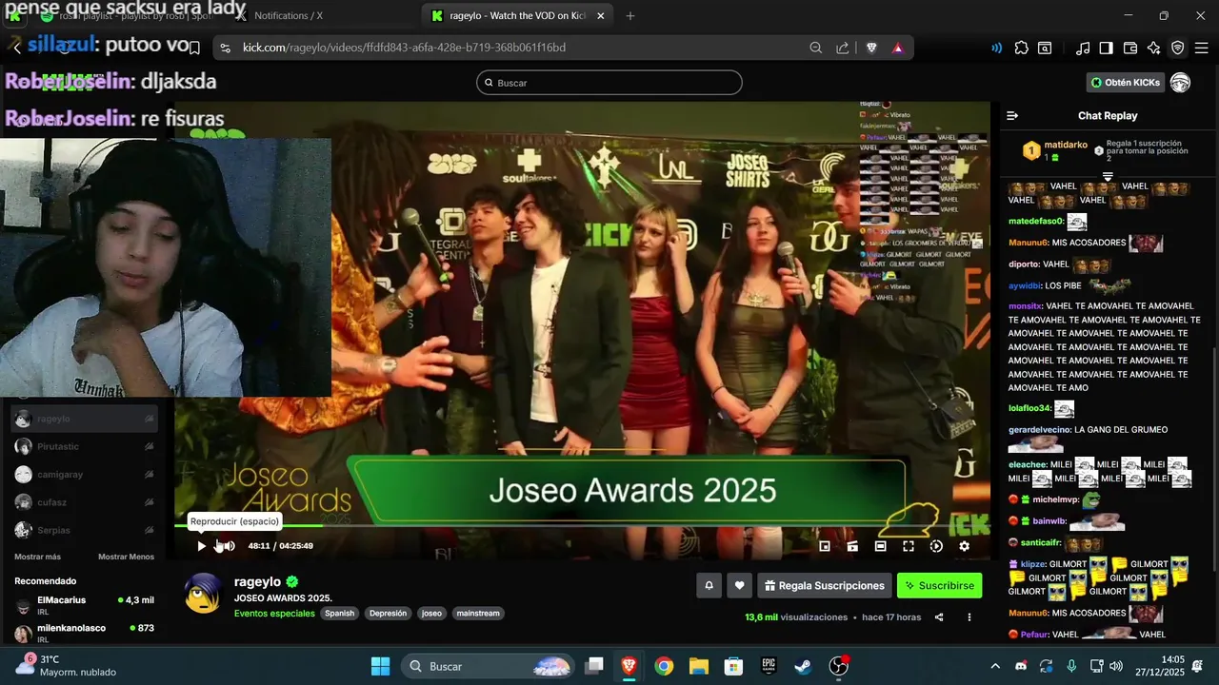Image resolution: width=1219 pixels, height=685 pixels.
Task: Play the VOD with the play button
Action: (x=201, y=546)
